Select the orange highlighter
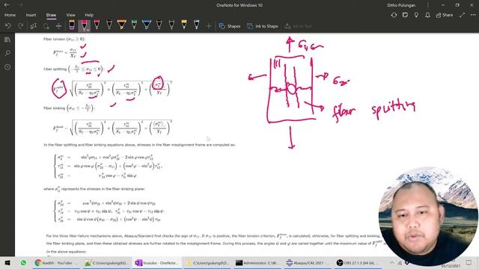 pyautogui.click(x=121, y=25)
